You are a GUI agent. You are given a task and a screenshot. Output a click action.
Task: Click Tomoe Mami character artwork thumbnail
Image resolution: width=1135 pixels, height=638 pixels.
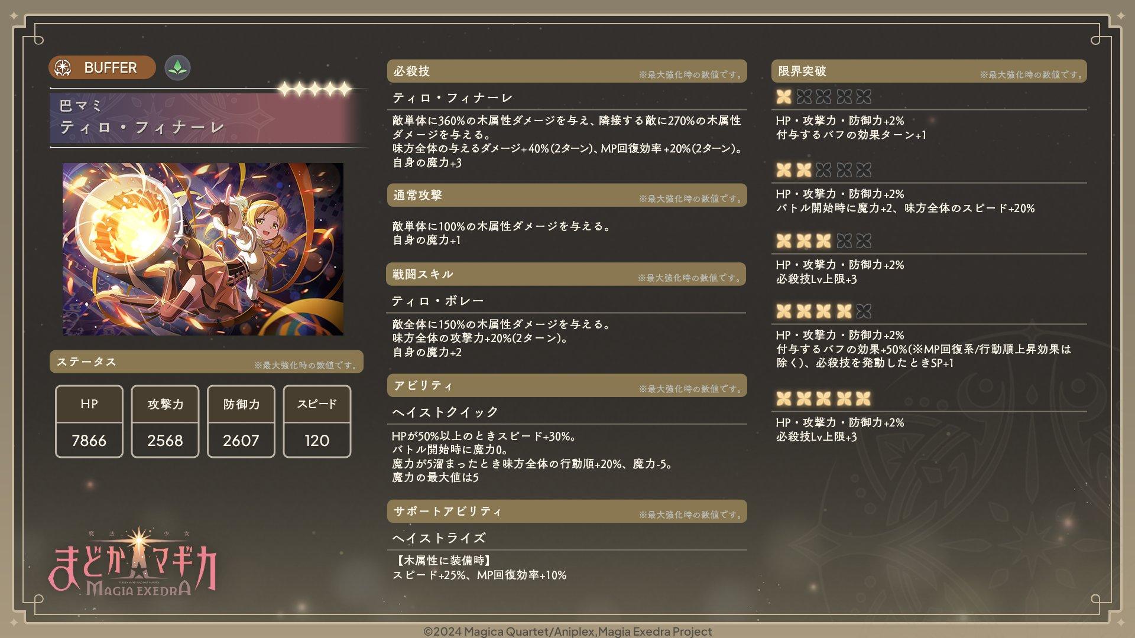tap(203, 249)
